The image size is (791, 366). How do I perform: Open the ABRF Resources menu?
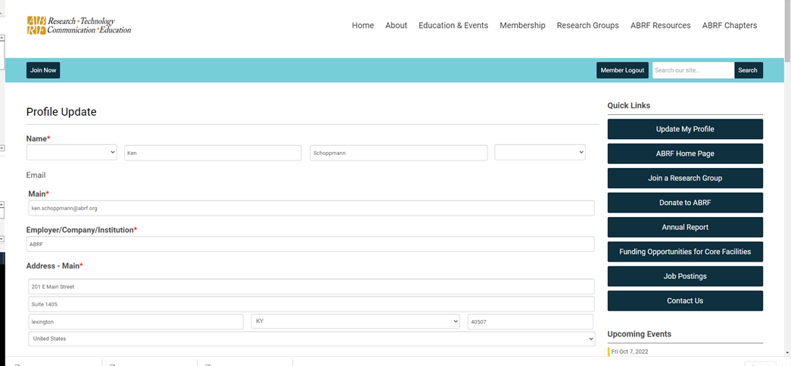pos(660,25)
